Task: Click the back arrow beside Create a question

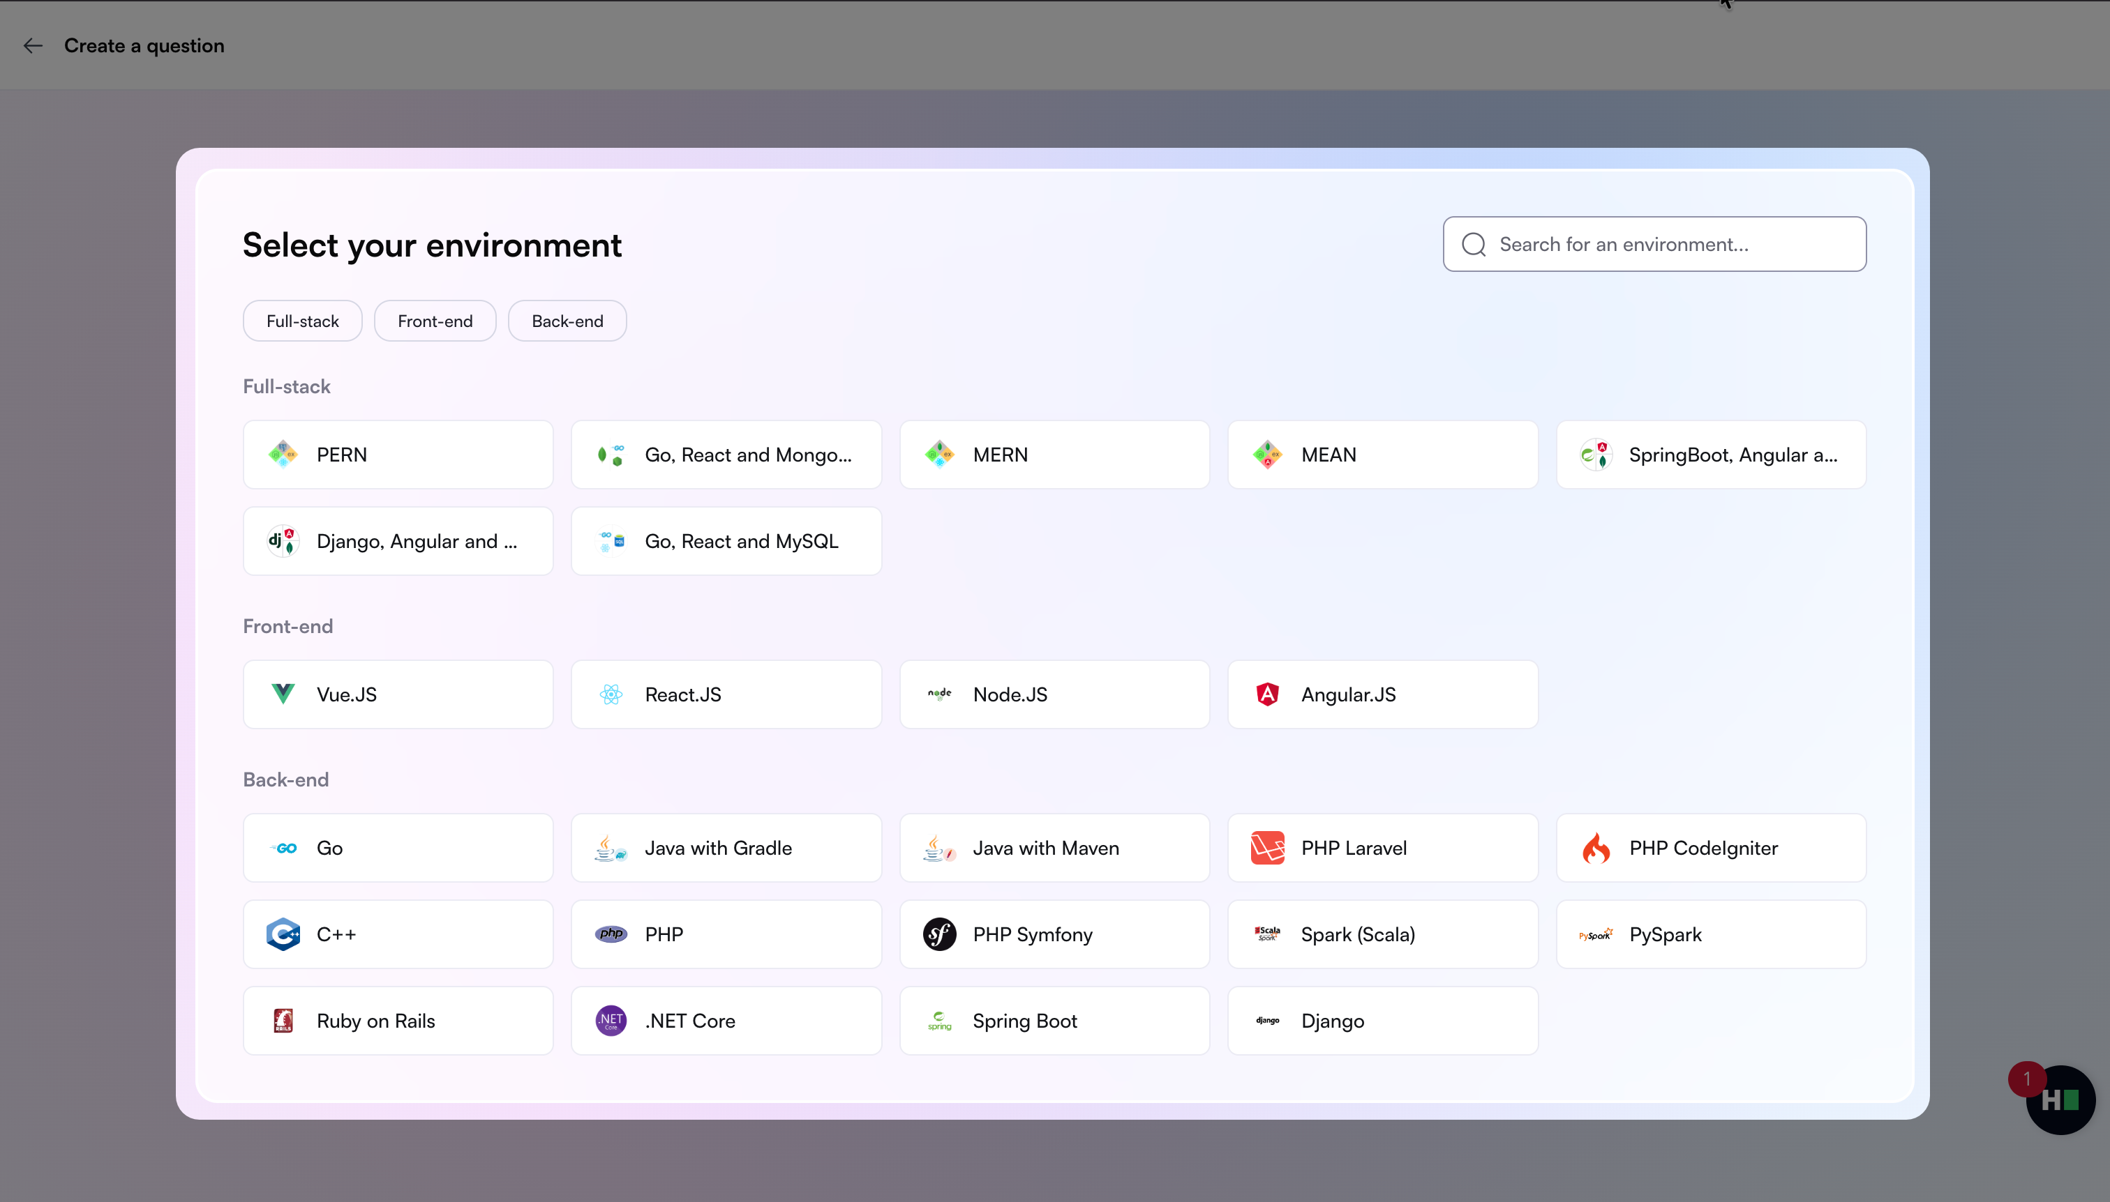Action: coord(33,46)
